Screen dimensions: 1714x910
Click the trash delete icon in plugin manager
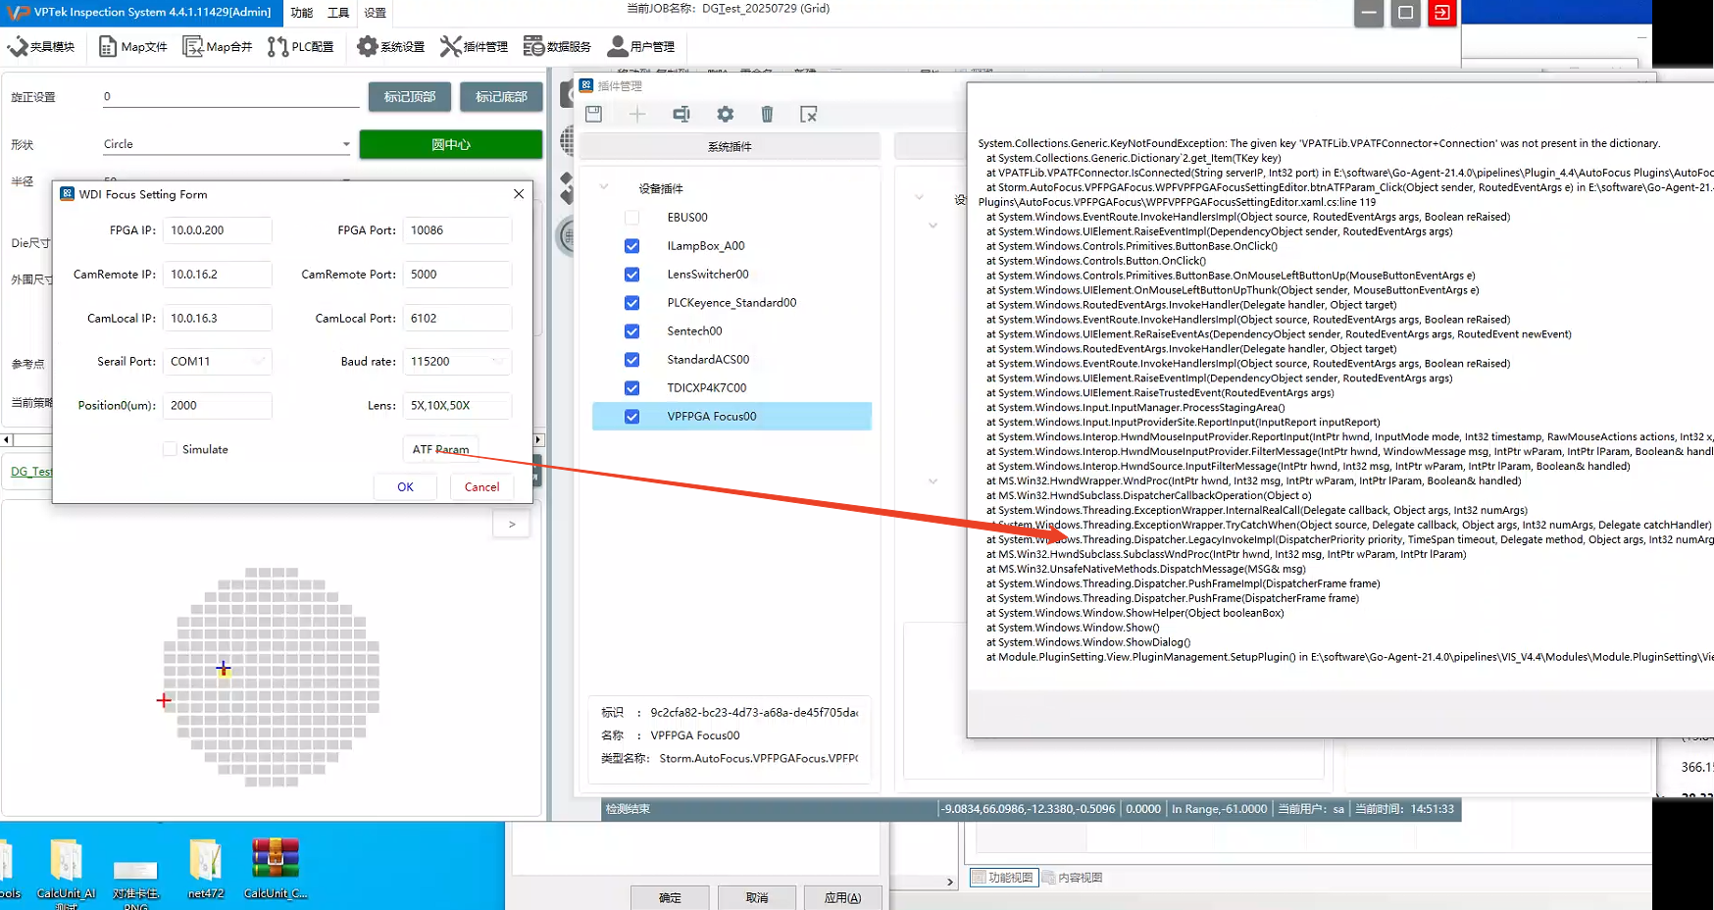tap(767, 114)
